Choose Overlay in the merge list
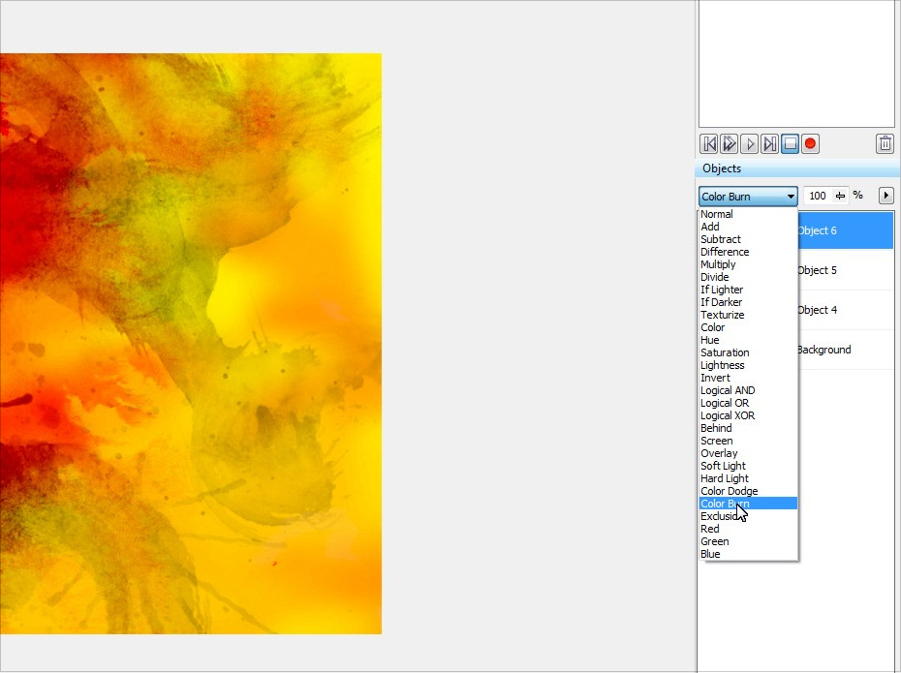 (719, 453)
